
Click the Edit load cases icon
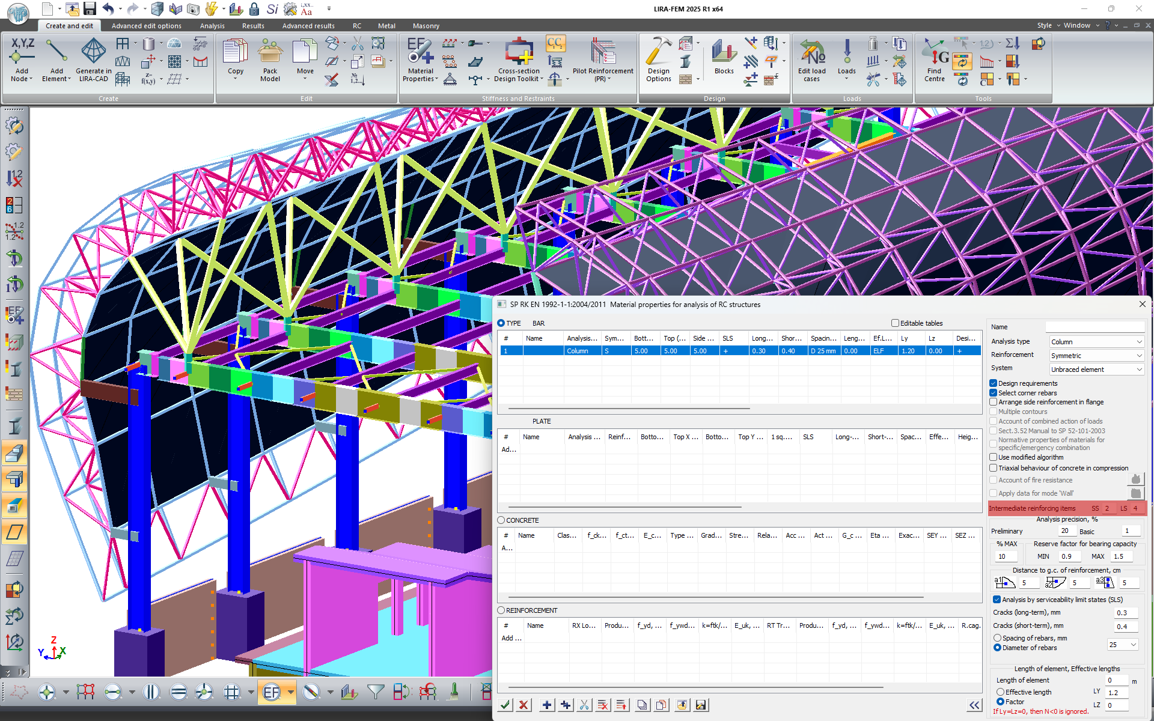[x=811, y=53]
